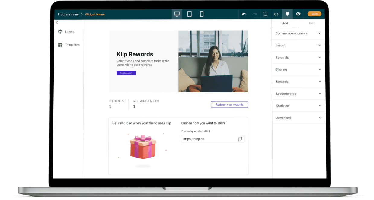This screenshot has height=200, width=374.
Task: Switch to tablet preview mode
Action: (x=189, y=14)
